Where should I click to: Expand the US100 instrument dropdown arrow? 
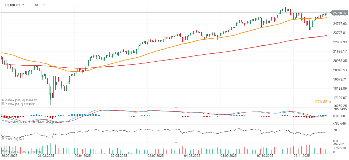coord(23,5)
